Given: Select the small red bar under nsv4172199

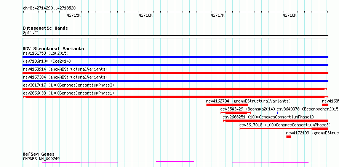Looking at the screenshot, I should pyautogui.click(x=289, y=137).
